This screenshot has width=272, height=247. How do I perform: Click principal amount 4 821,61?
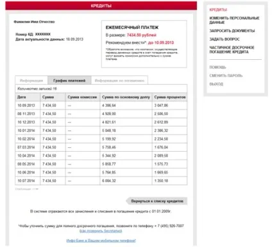click(109, 122)
